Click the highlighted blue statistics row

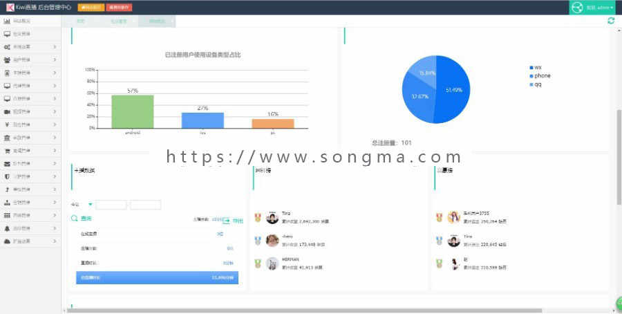pos(157,277)
